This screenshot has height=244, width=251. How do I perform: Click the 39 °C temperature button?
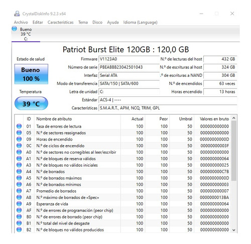click(31, 103)
